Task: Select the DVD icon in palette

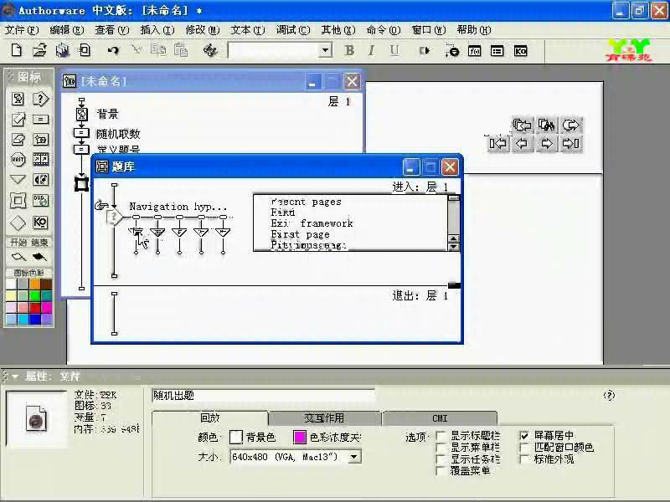Action: coord(40,200)
